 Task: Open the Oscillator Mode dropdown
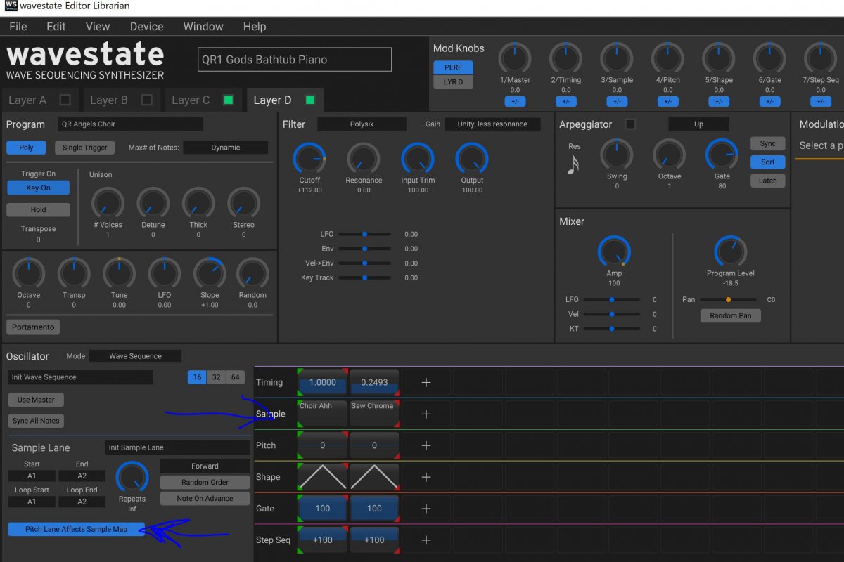point(135,356)
